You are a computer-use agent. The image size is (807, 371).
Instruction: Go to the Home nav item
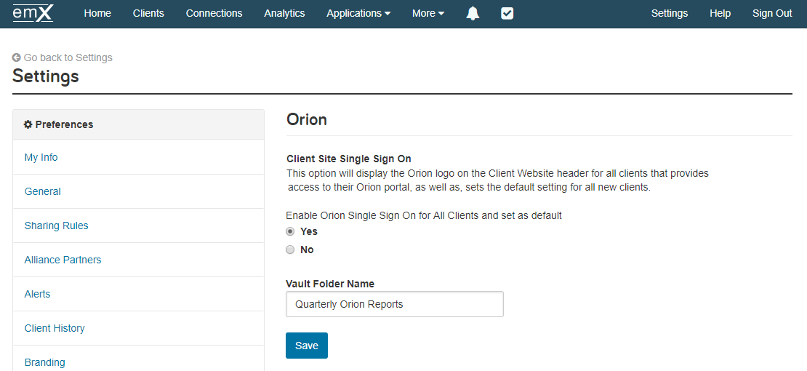click(x=97, y=13)
